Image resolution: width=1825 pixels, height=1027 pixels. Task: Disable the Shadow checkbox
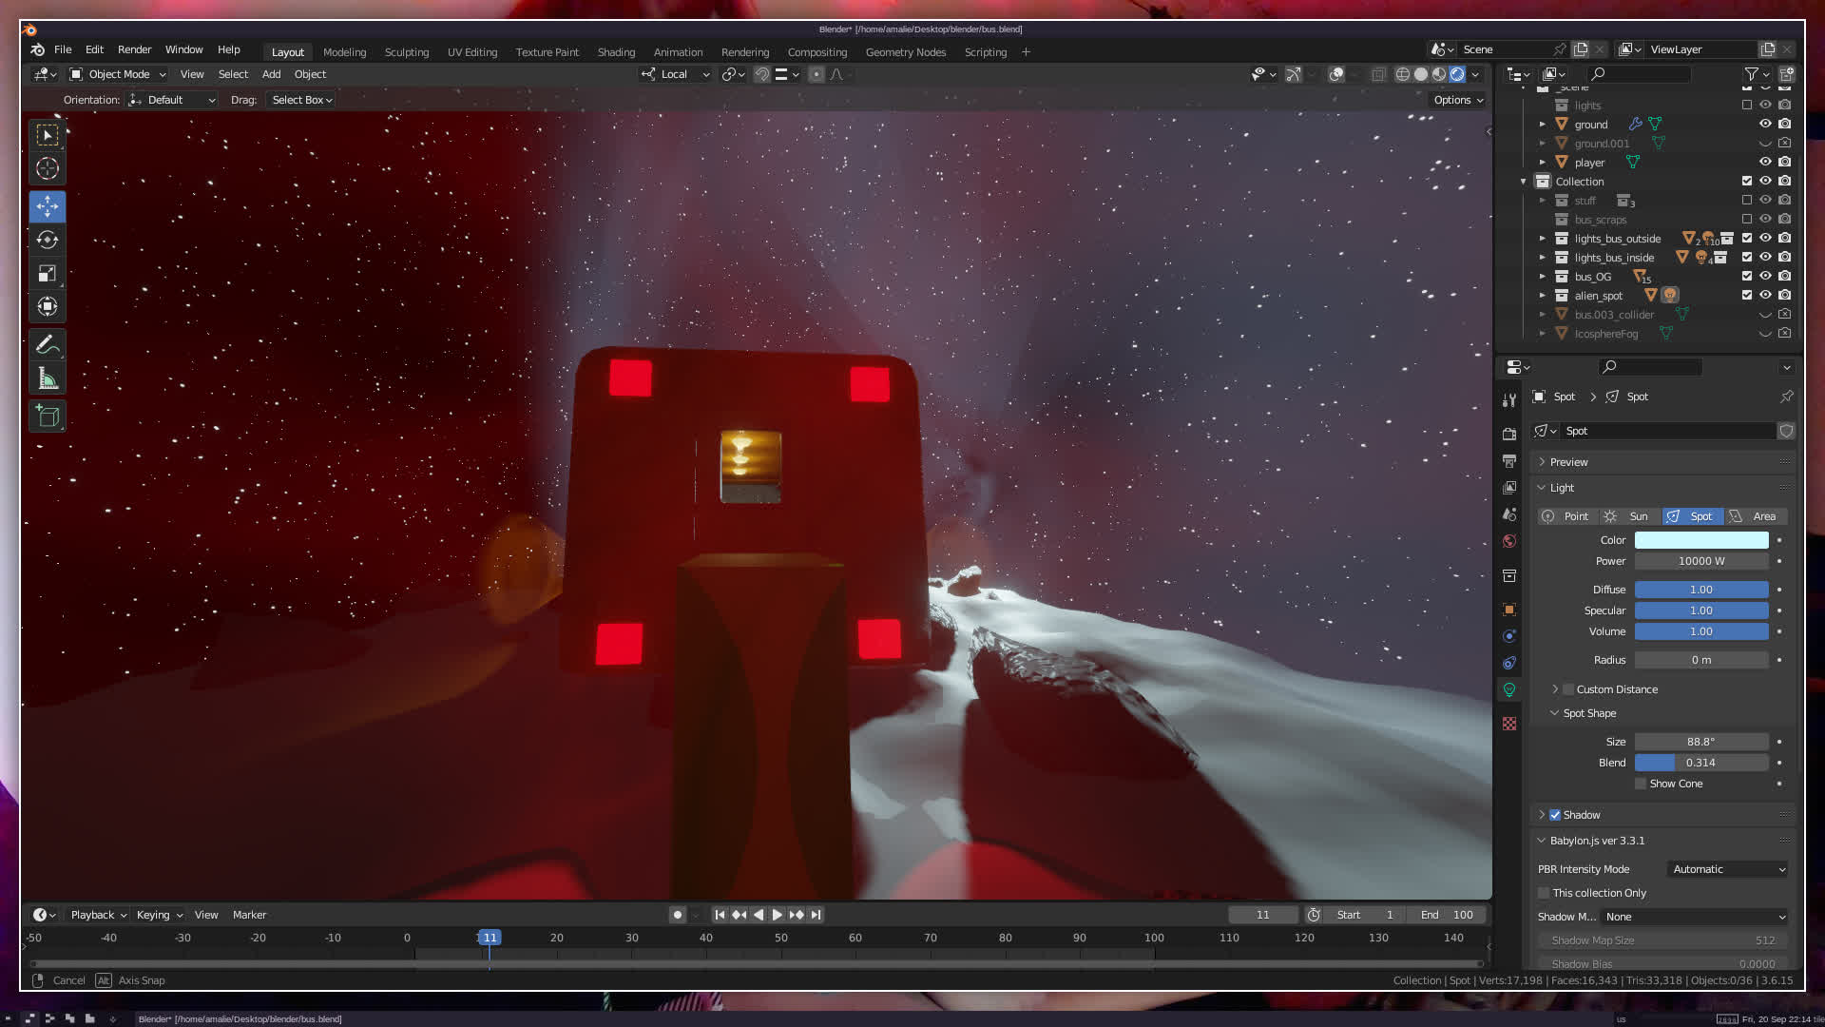point(1555,815)
